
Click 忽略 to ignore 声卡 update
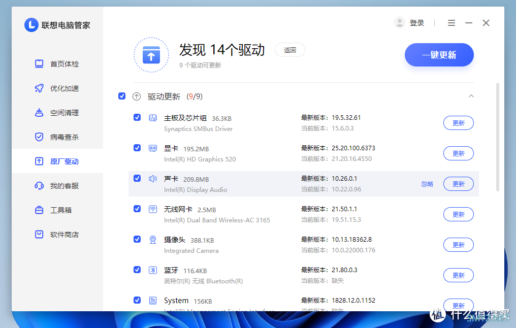[427, 184]
